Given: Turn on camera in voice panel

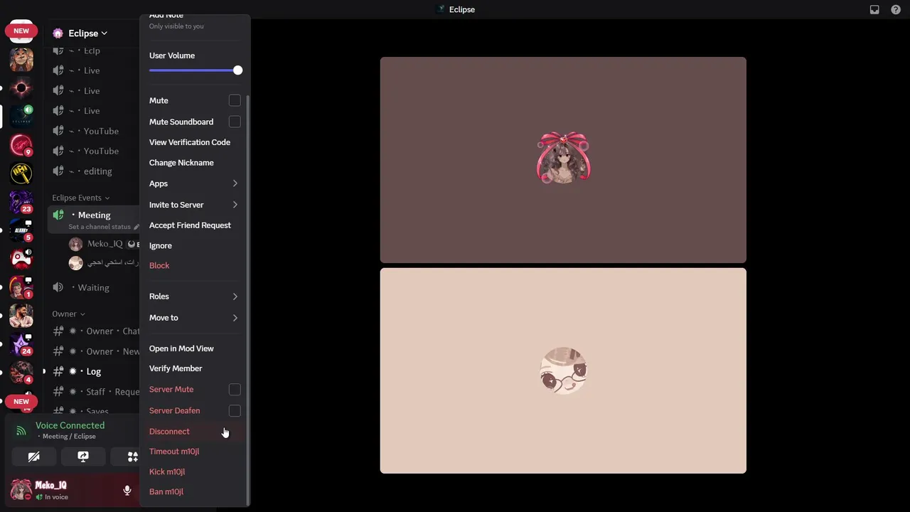Looking at the screenshot, I should coord(33,457).
